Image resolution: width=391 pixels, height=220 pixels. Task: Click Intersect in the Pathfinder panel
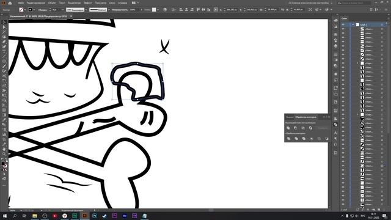(x=303, y=128)
